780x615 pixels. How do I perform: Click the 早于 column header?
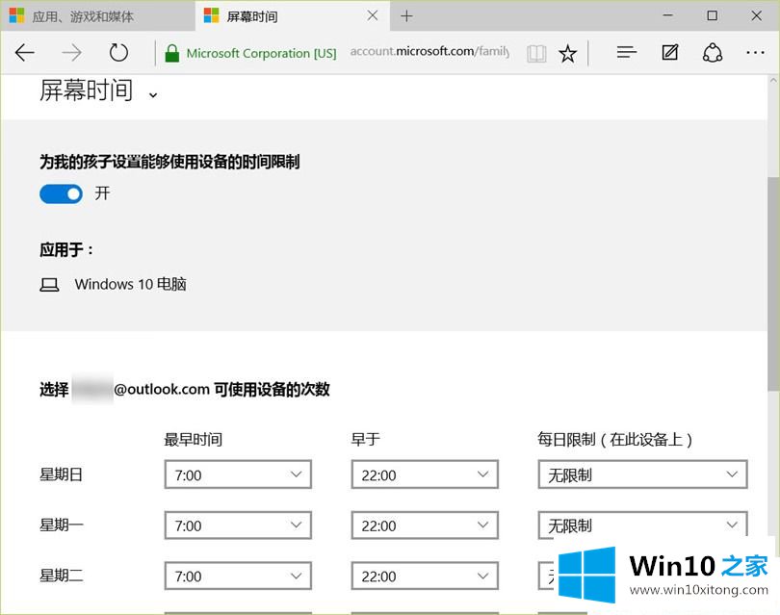(366, 440)
